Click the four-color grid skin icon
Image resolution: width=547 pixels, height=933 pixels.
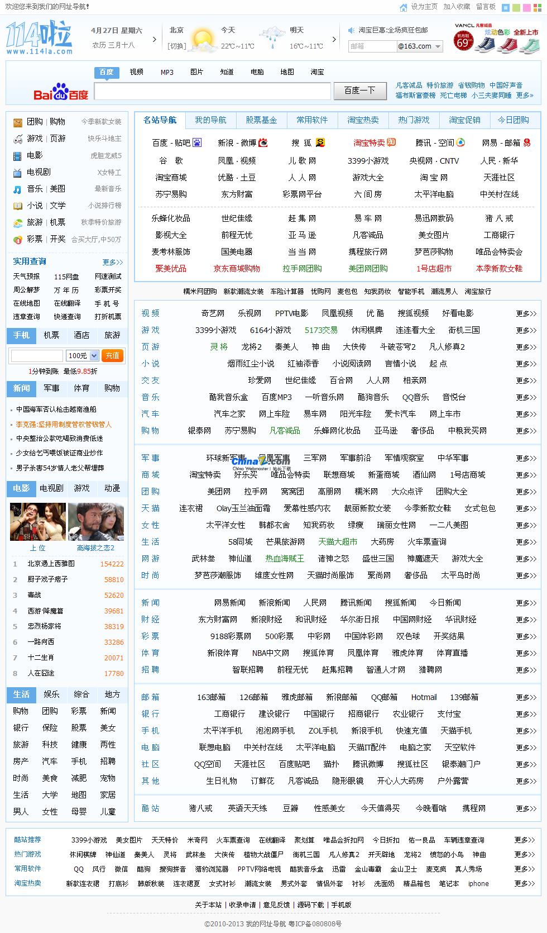(x=538, y=8)
